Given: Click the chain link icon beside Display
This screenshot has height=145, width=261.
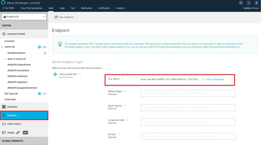Looking at the screenshot, I should pos(18,133).
